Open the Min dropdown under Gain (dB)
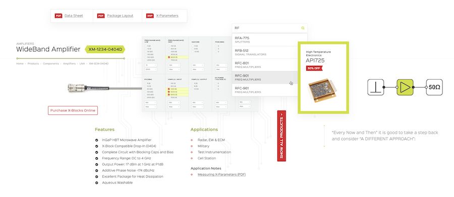 point(198,65)
